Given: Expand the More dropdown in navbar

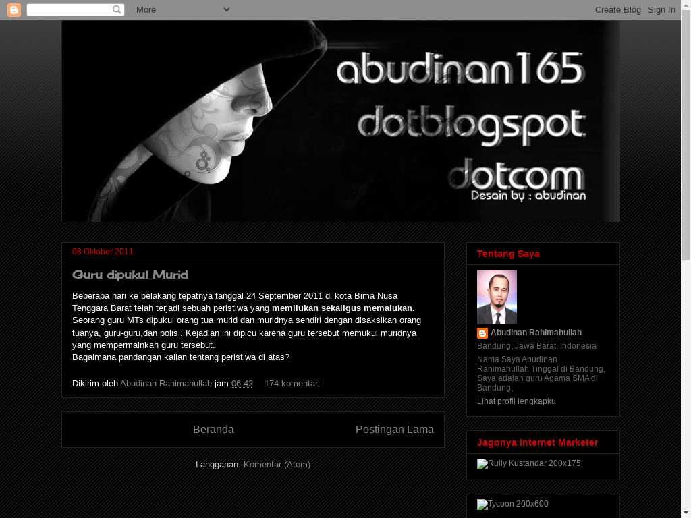Looking at the screenshot, I should point(183,9).
